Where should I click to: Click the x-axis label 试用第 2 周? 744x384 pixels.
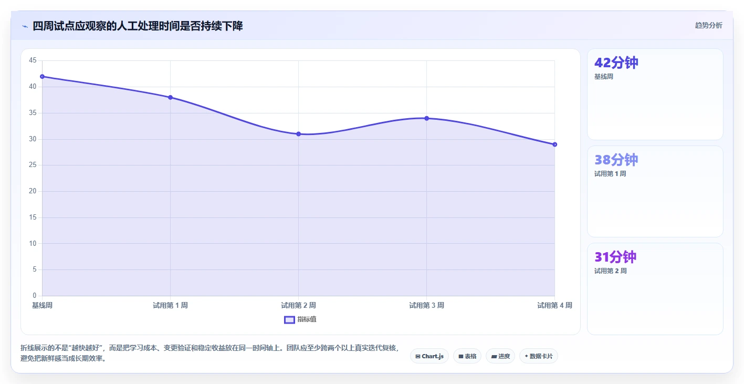point(298,305)
